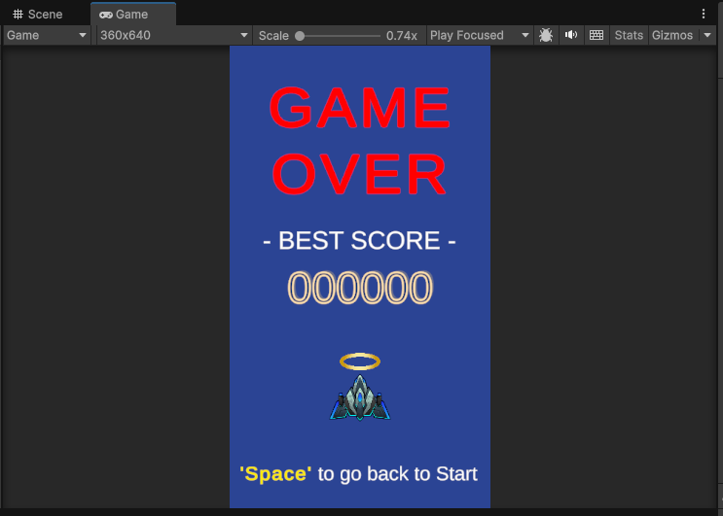Open the Play Focused dropdown

(x=480, y=35)
